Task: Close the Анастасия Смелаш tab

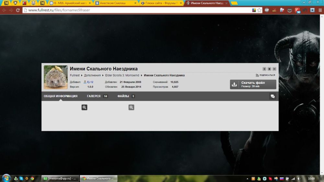Action: pyautogui.click(x=135, y=3)
